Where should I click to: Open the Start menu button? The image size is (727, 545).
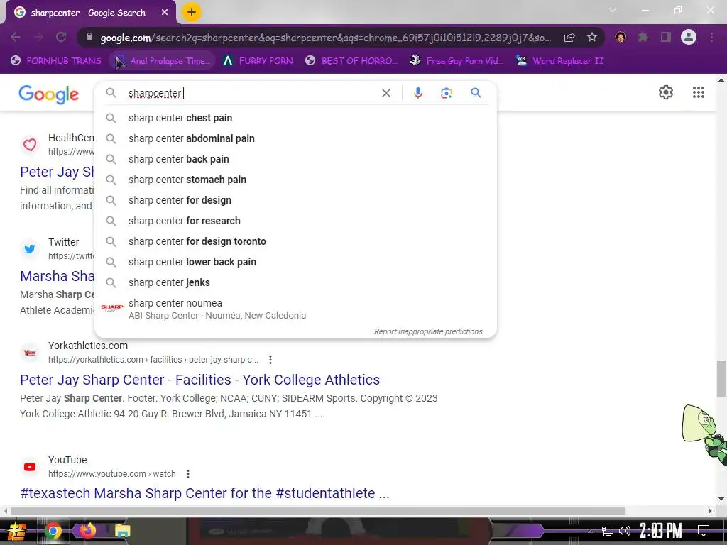coord(17,531)
